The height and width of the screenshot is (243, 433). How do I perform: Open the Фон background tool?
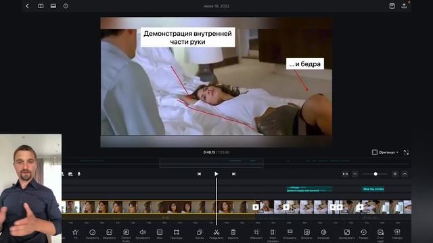tap(160, 234)
